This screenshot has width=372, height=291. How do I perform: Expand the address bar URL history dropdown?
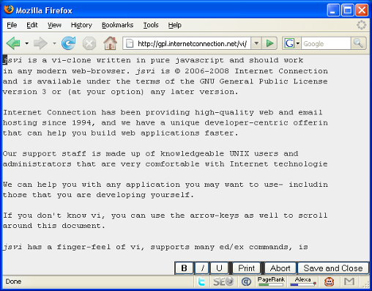[x=256, y=43]
